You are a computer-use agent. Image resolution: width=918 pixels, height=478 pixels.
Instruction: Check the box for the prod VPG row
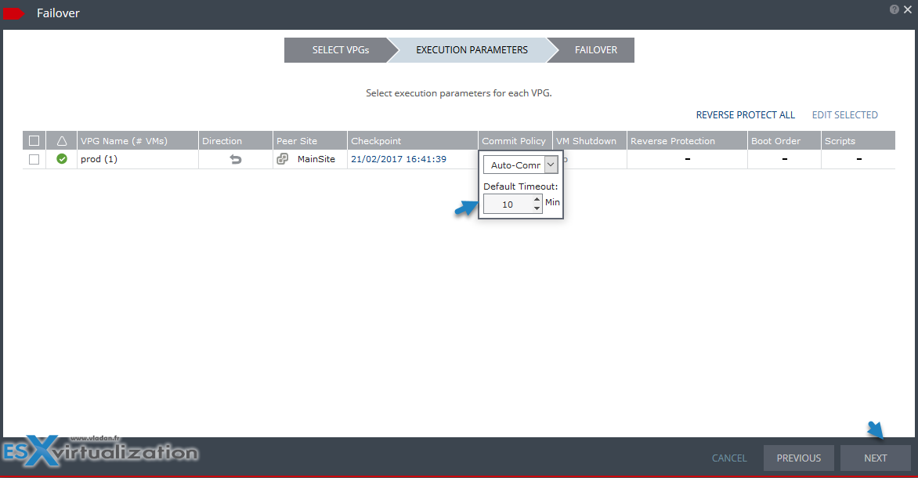point(34,159)
